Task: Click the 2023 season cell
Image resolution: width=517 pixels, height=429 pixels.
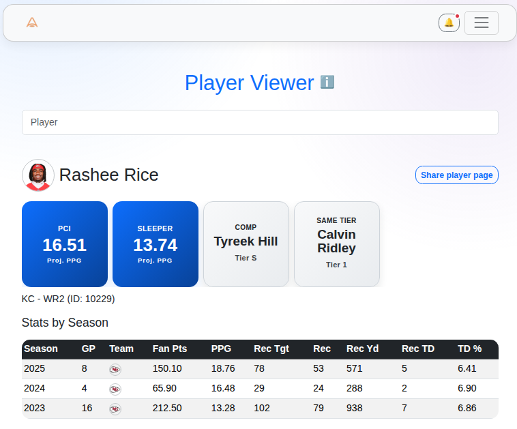Action: click(34, 408)
